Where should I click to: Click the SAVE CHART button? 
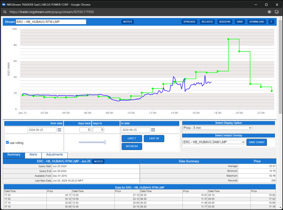256,142
